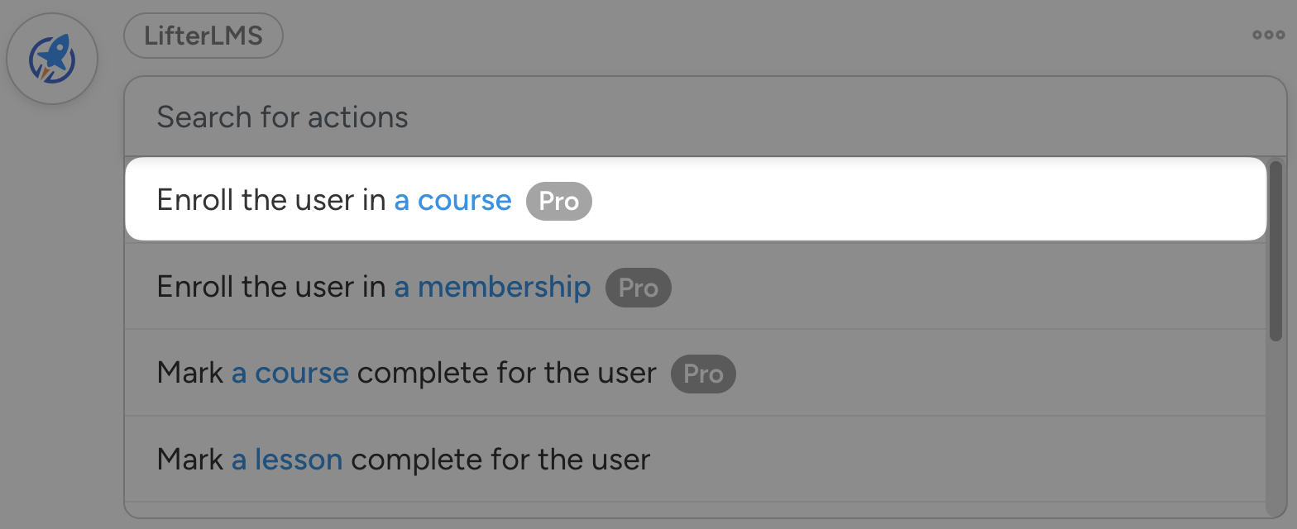Screen dimensions: 1297x529
Task: Click the LifterLMS integration label pill
Action: pos(203,36)
